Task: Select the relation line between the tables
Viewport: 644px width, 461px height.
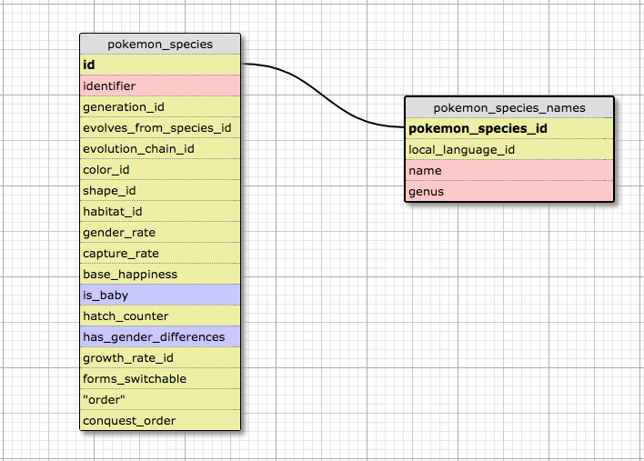Action: point(323,95)
